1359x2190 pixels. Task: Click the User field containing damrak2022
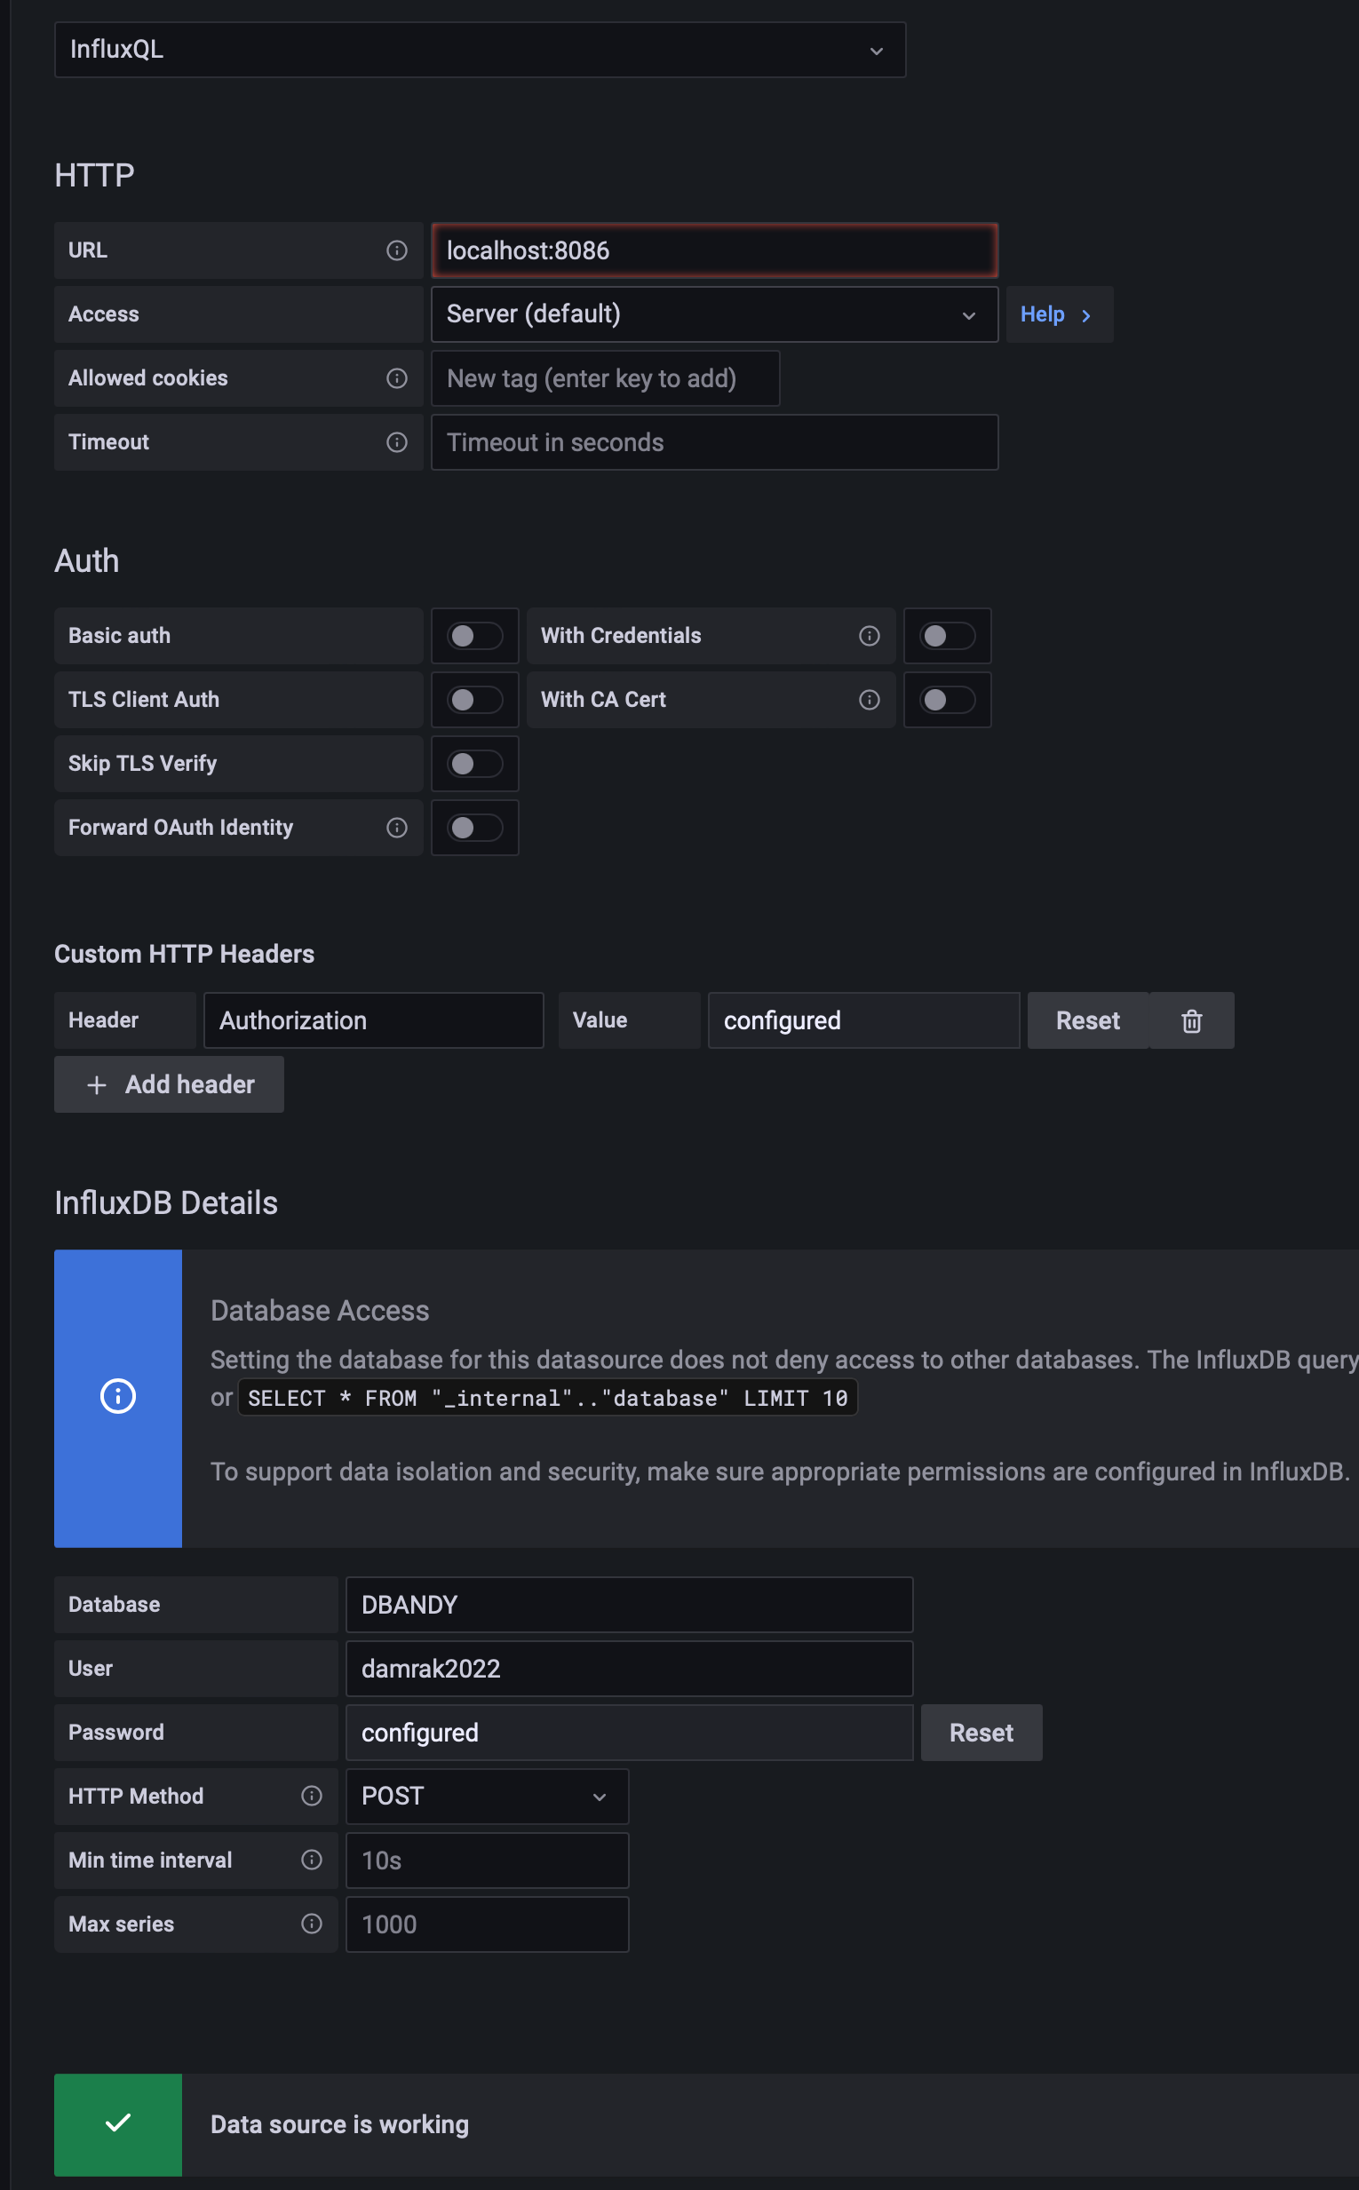(629, 1669)
